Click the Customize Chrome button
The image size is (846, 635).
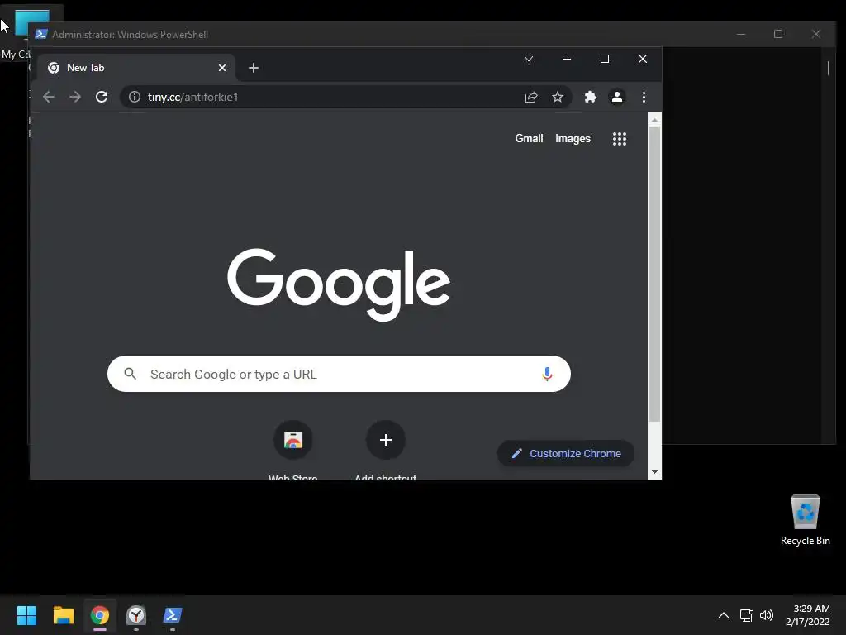[x=565, y=454]
